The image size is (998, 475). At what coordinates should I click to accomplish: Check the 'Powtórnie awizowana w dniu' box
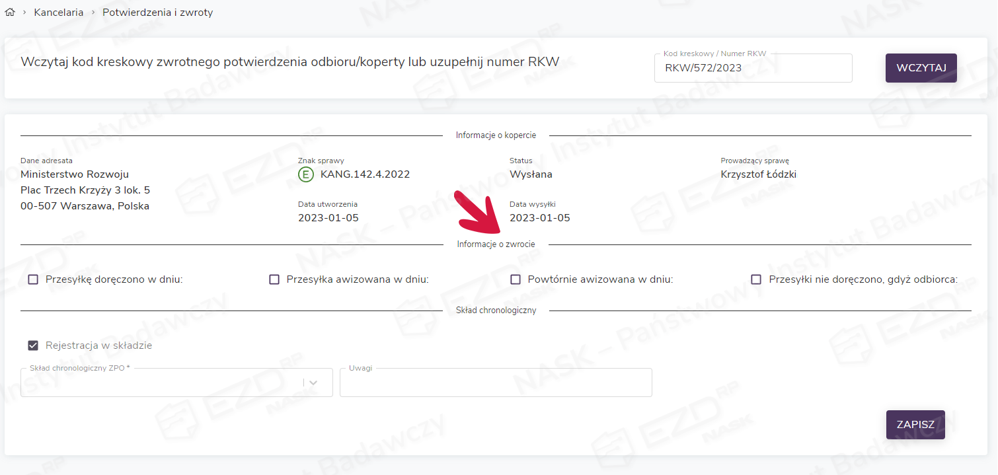(x=516, y=279)
